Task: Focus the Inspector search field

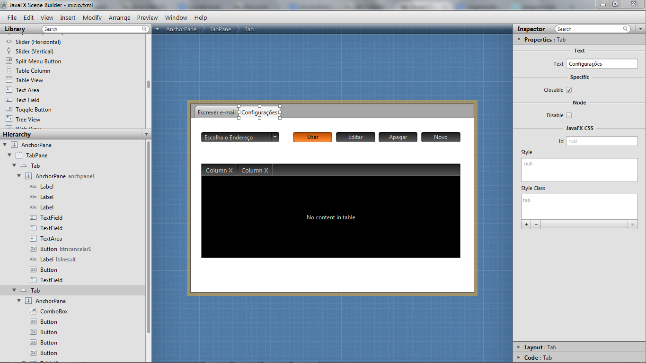Action: click(593, 29)
